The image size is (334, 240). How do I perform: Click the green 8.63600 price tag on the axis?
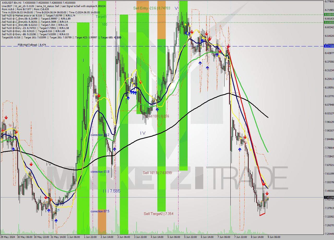tap(329, 22)
